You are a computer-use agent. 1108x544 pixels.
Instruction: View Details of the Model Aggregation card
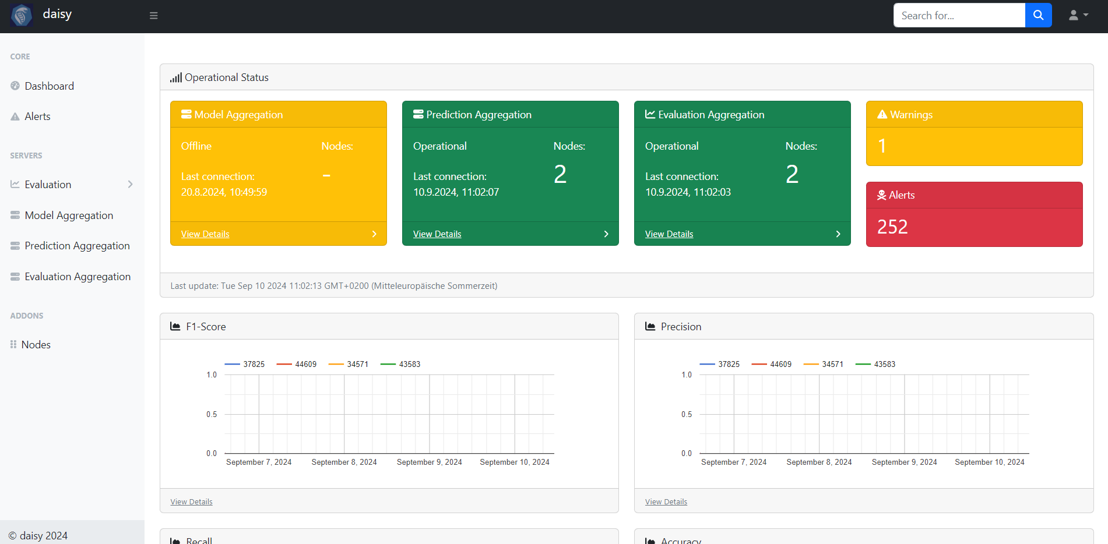click(x=205, y=234)
